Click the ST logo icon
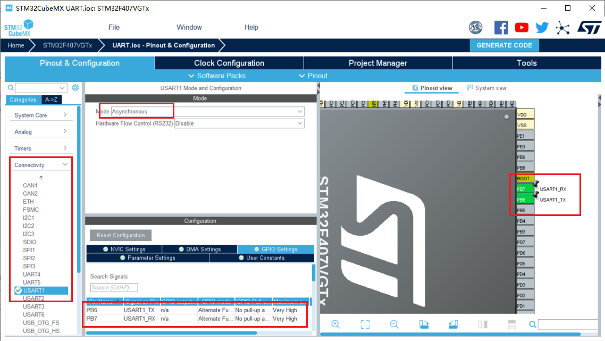Image resolution: width=605 pixels, height=341 pixels. [x=589, y=28]
